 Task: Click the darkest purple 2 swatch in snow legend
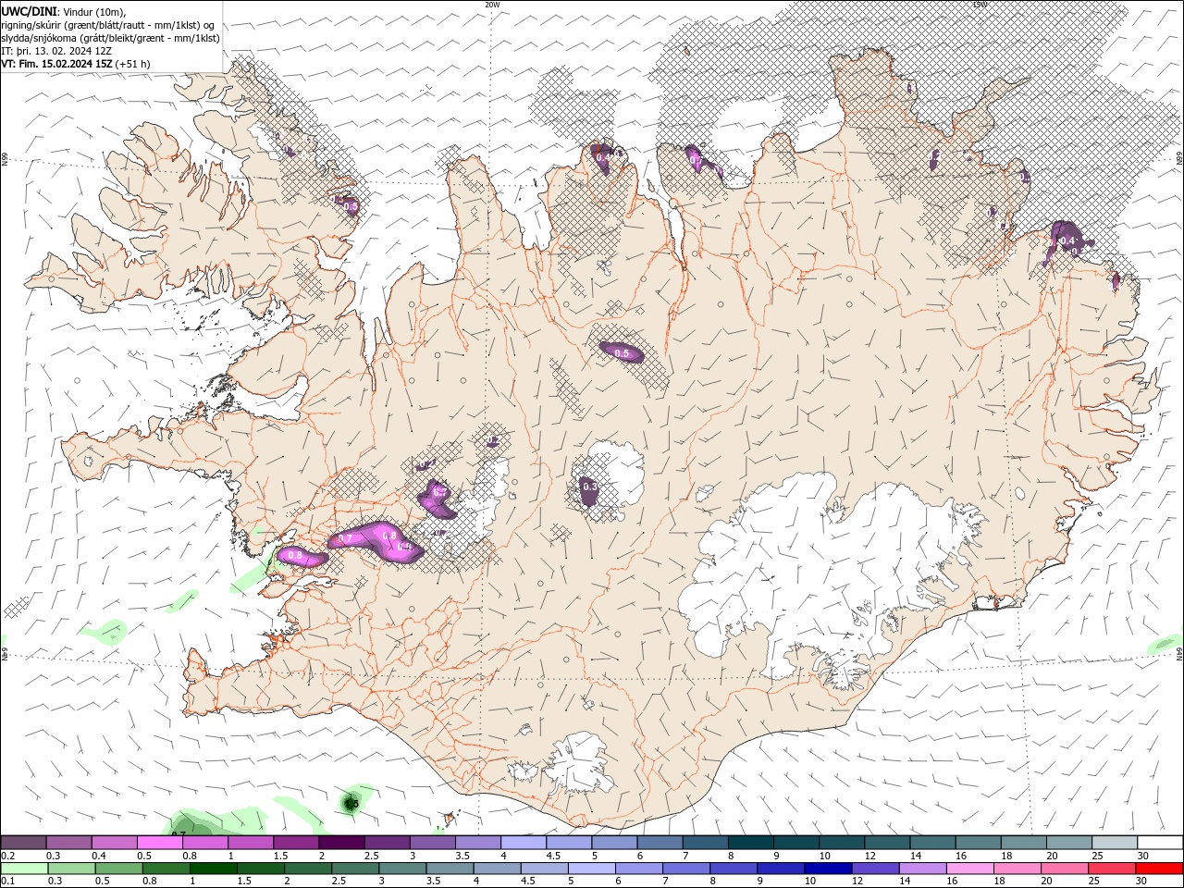(x=340, y=843)
